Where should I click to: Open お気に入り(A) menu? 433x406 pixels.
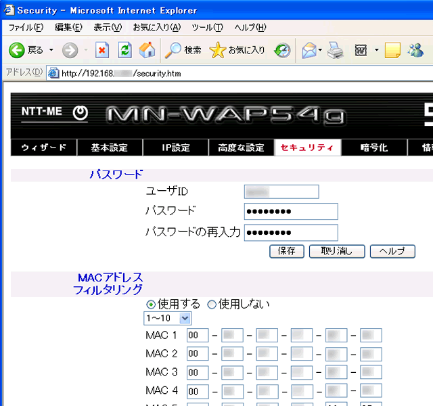(157, 27)
